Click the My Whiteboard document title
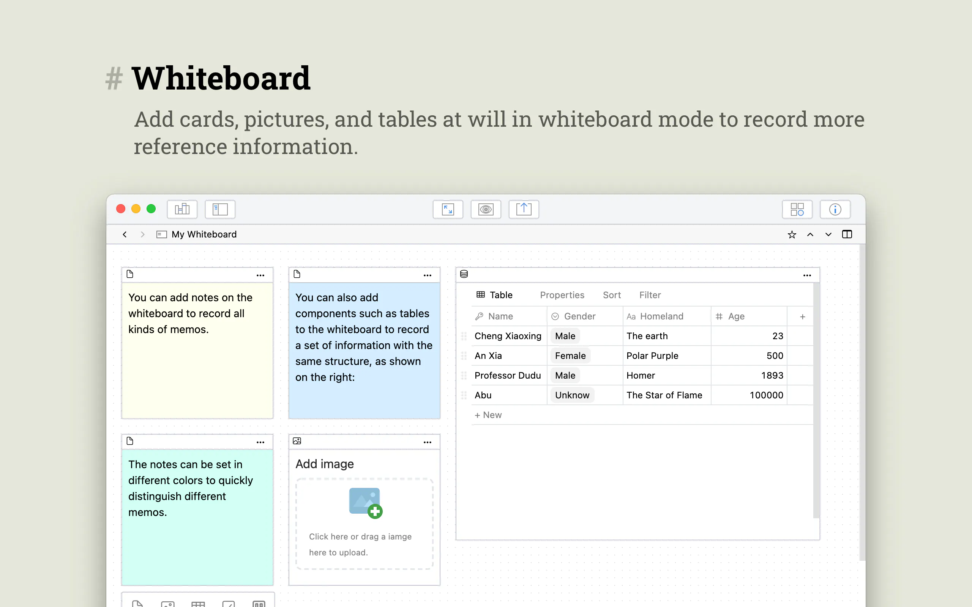Viewport: 972px width, 607px height. 204,234
